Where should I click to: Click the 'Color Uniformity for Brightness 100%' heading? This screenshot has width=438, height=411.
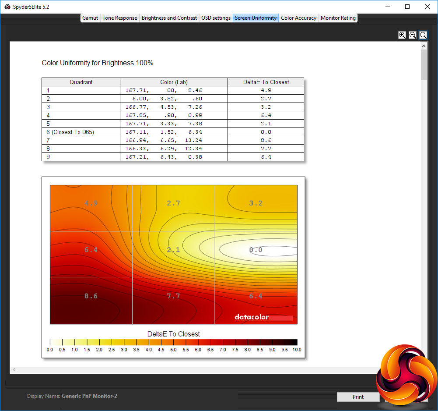point(98,63)
